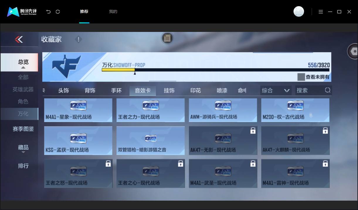The width and height of the screenshot is (358, 210).
Task: Click the lock icon on M4A1-武圣 card
Action: click(253, 163)
